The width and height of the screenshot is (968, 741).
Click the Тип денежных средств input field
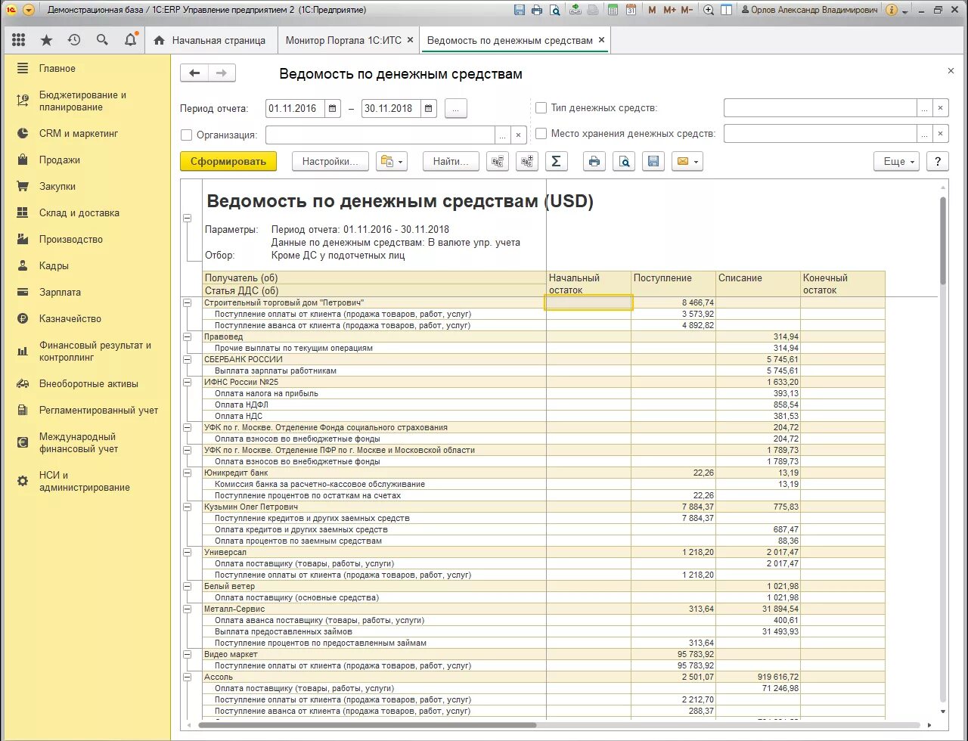(x=821, y=108)
